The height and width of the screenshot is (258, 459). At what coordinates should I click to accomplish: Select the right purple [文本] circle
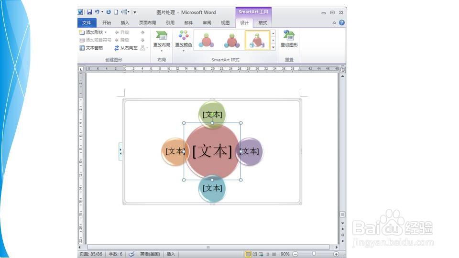tap(251, 151)
